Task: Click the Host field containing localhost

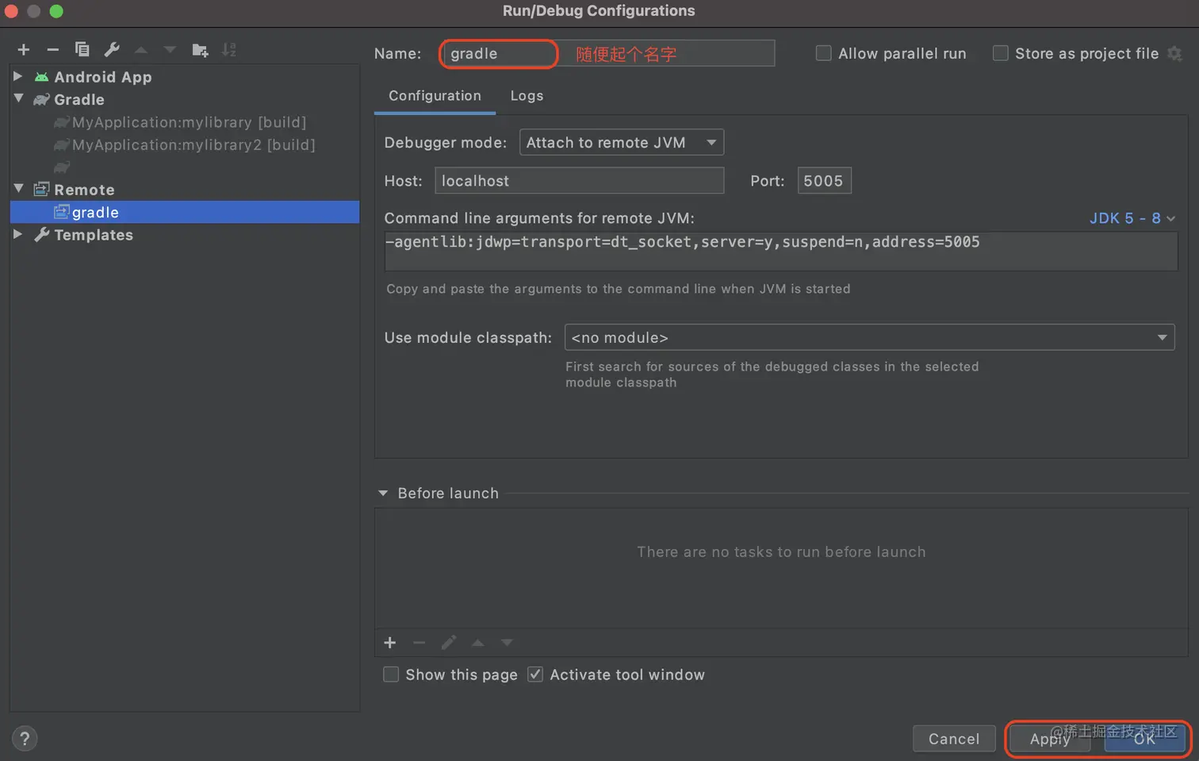Action: pos(579,181)
